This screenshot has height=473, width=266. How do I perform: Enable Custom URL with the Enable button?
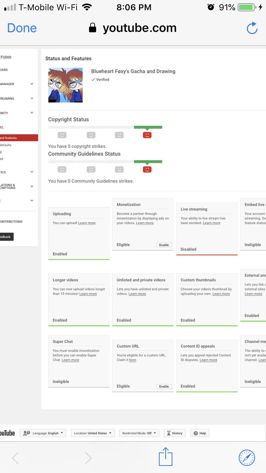point(164,386)
